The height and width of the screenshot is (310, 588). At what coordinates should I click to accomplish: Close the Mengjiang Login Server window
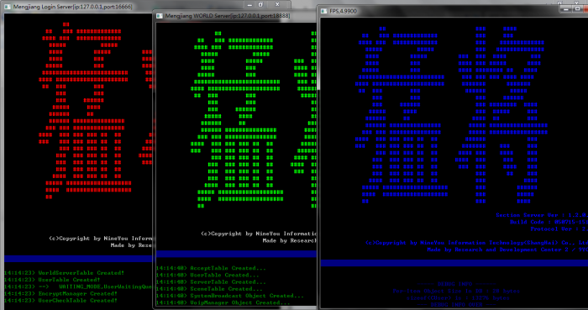pos(277,4)
